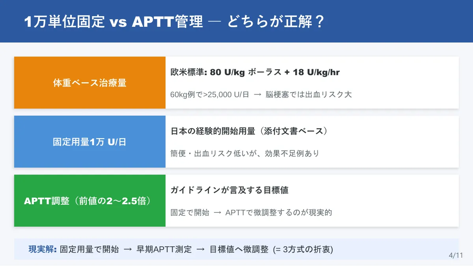Click the text 60kg例で>25,000 U/日

pyautogui.click(x=210, y=94)
